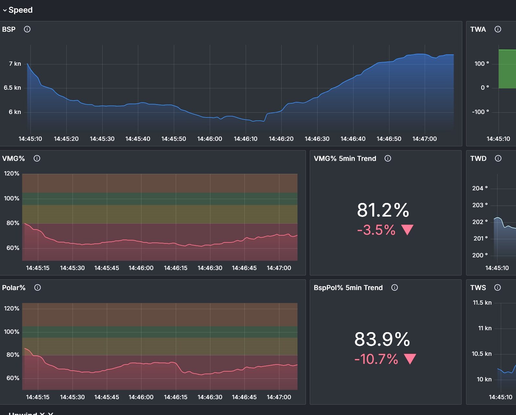Click the TWA panel title
Image resolution: width=516 pixels, height=415 pixels.
tap(478, 29)
